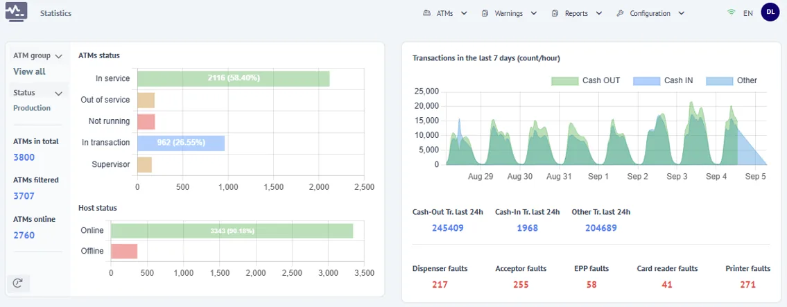Click the View all group link
Screen dimensions: 787x307
point(29,71)
